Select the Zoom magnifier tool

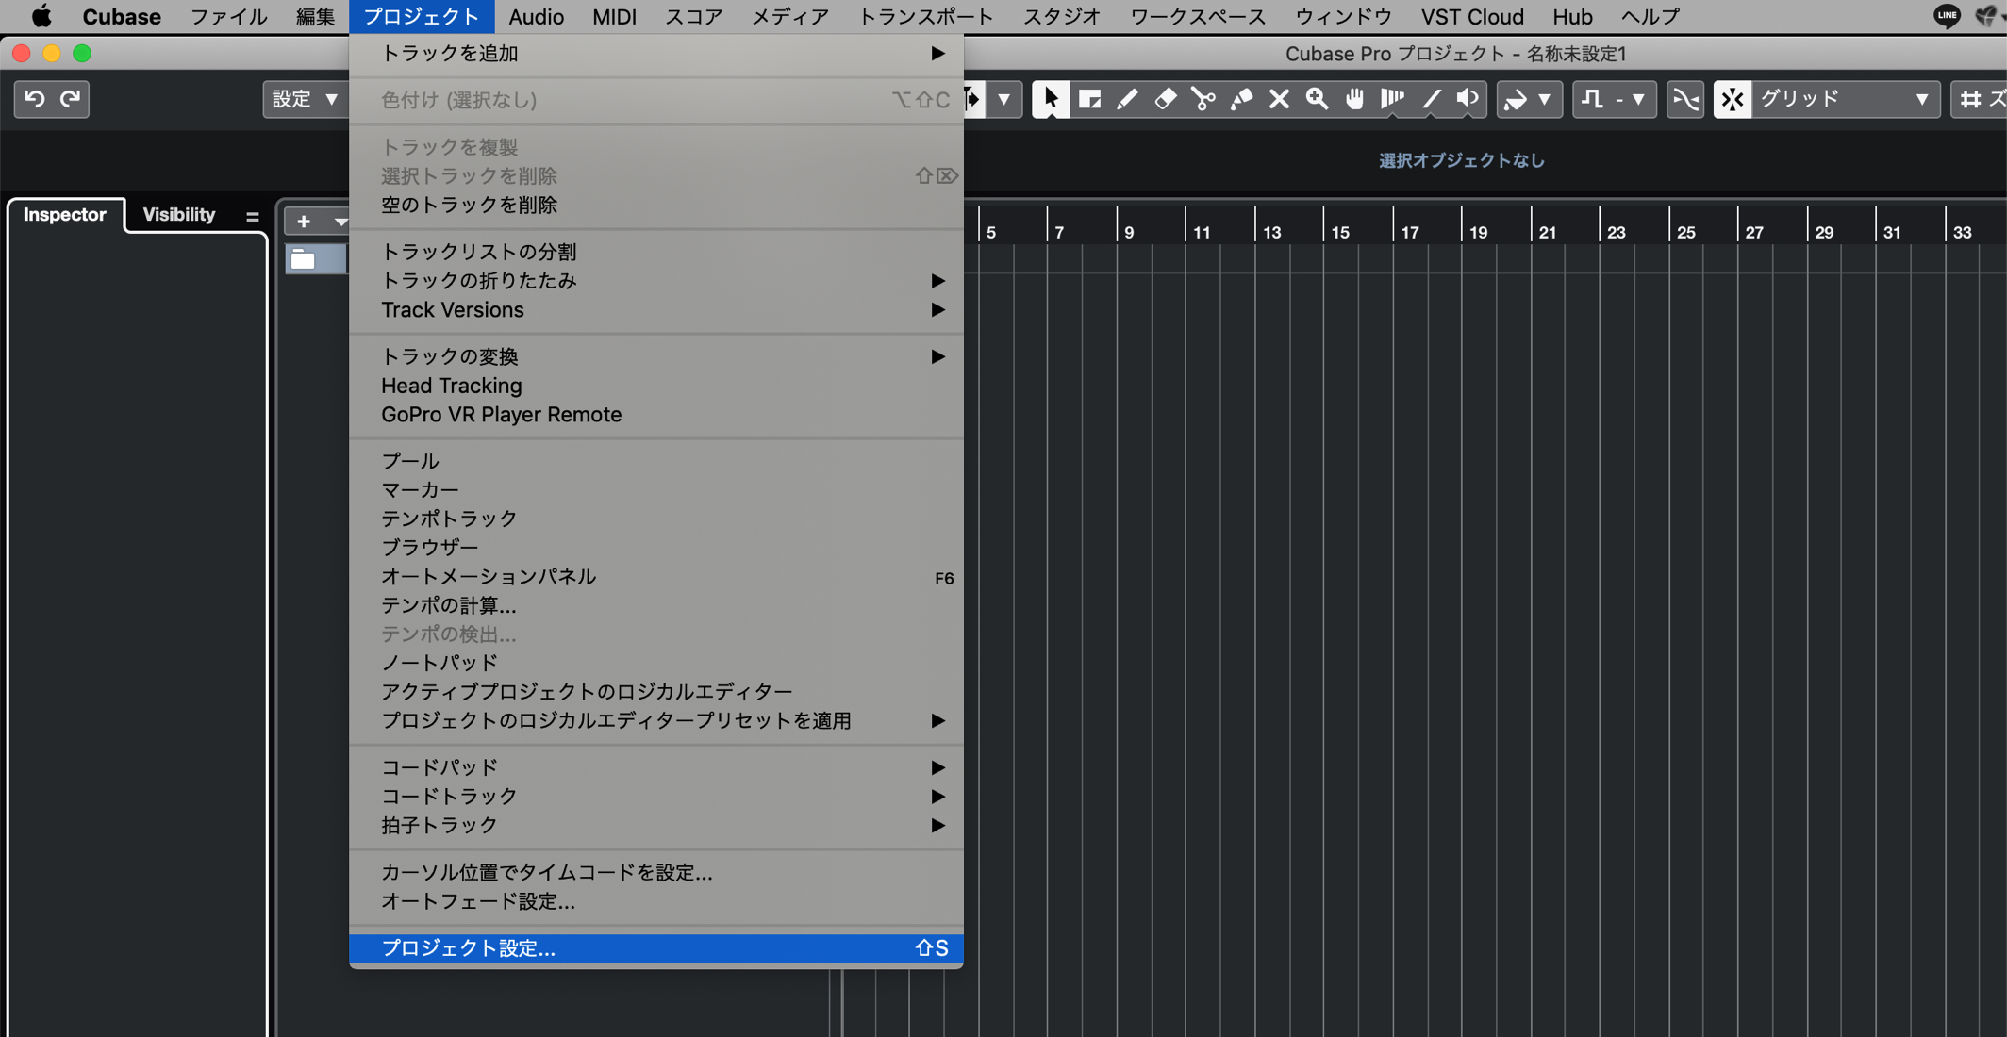(1318, 99)
